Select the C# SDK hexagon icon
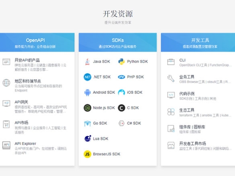The height and width of the screenshot is (176, 235). [121, 123]
